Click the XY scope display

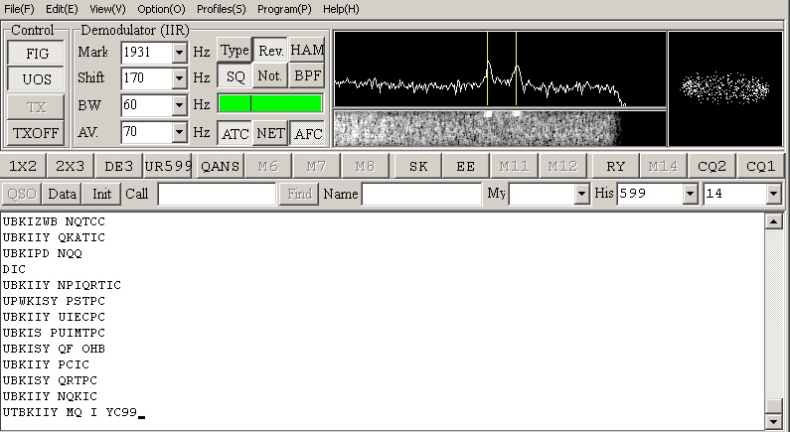725,88
